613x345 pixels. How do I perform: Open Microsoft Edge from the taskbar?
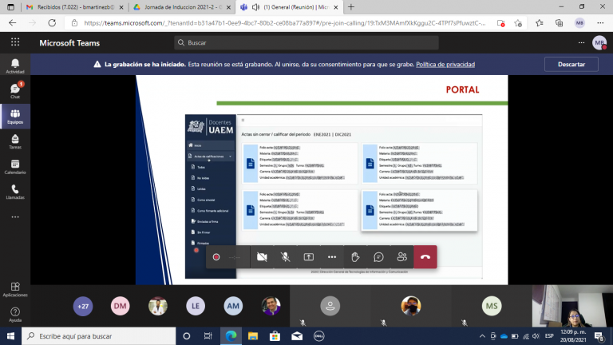231,336
